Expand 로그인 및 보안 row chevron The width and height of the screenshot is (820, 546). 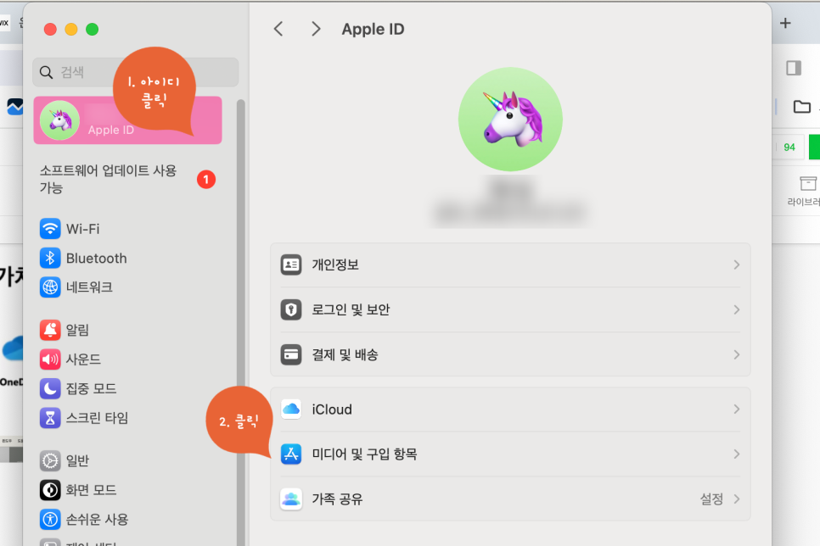(736, 309)
